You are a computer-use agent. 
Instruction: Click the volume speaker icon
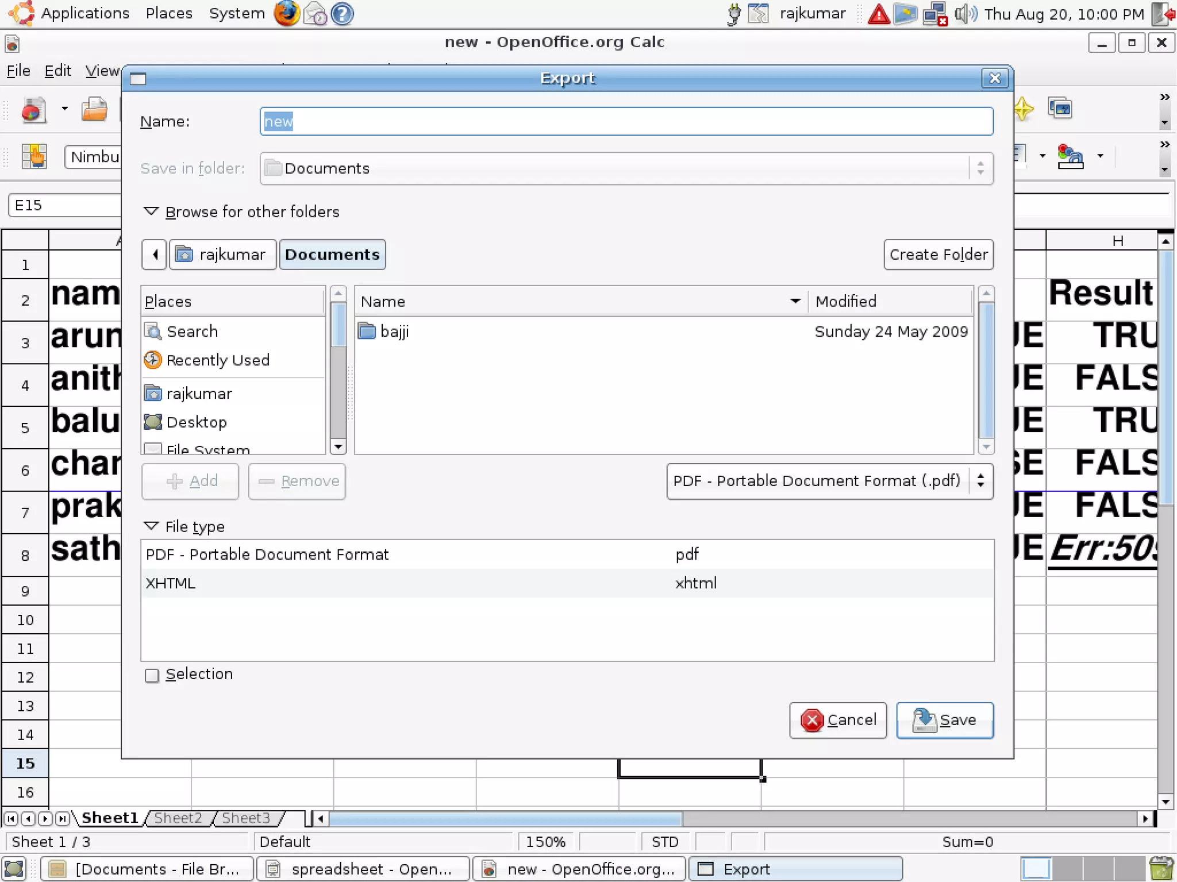tap(966, 14)
